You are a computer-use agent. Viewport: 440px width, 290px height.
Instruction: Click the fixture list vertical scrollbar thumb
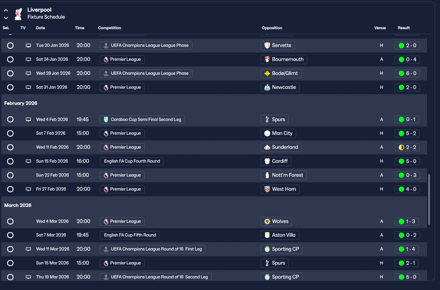429,199
